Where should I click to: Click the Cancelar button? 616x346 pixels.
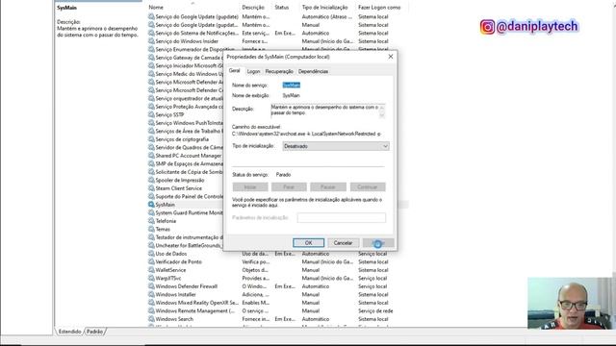pyautogui.click(x=343, y=243)
